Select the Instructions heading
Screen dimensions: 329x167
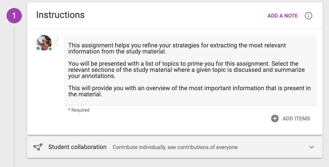(60, 15)
